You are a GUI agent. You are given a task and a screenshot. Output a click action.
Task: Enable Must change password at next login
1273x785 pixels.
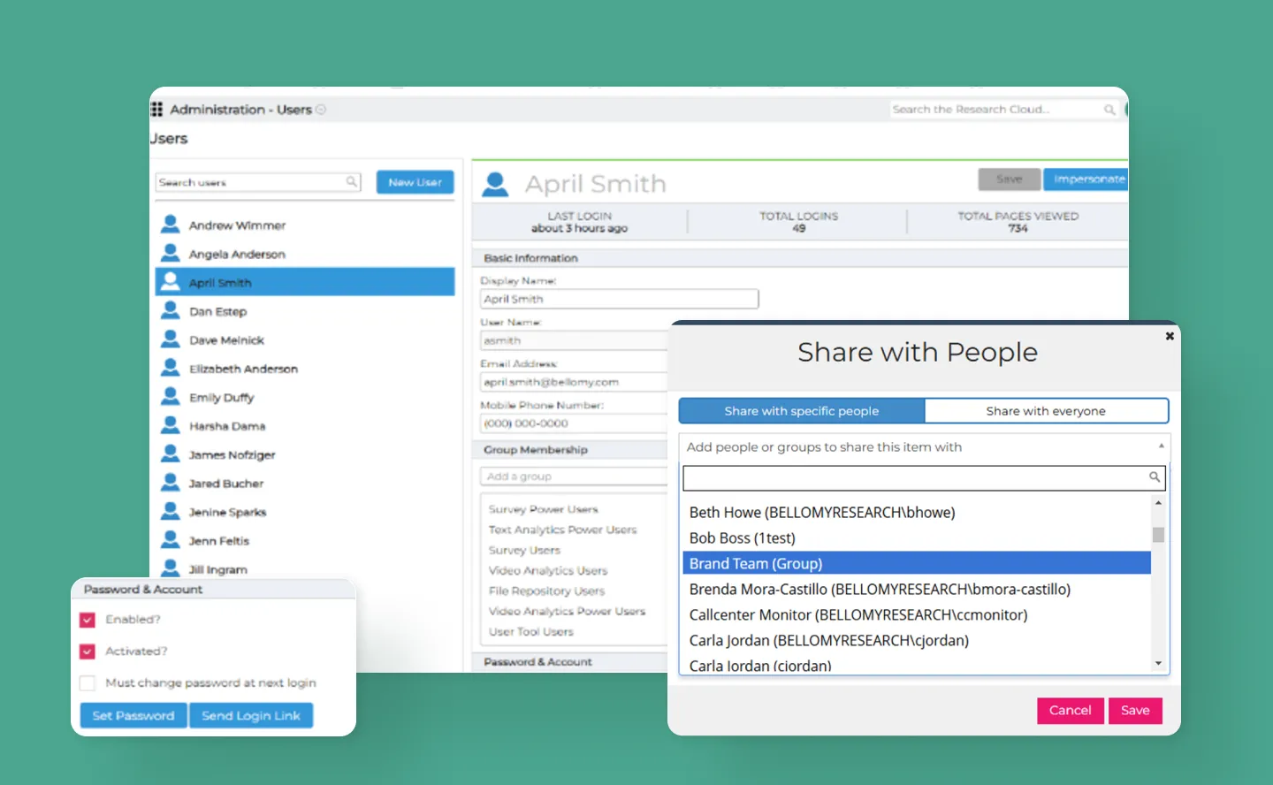pyautogui.click(x=88, y=682)
